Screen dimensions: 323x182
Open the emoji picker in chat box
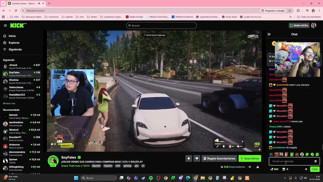tap(315, 161)
